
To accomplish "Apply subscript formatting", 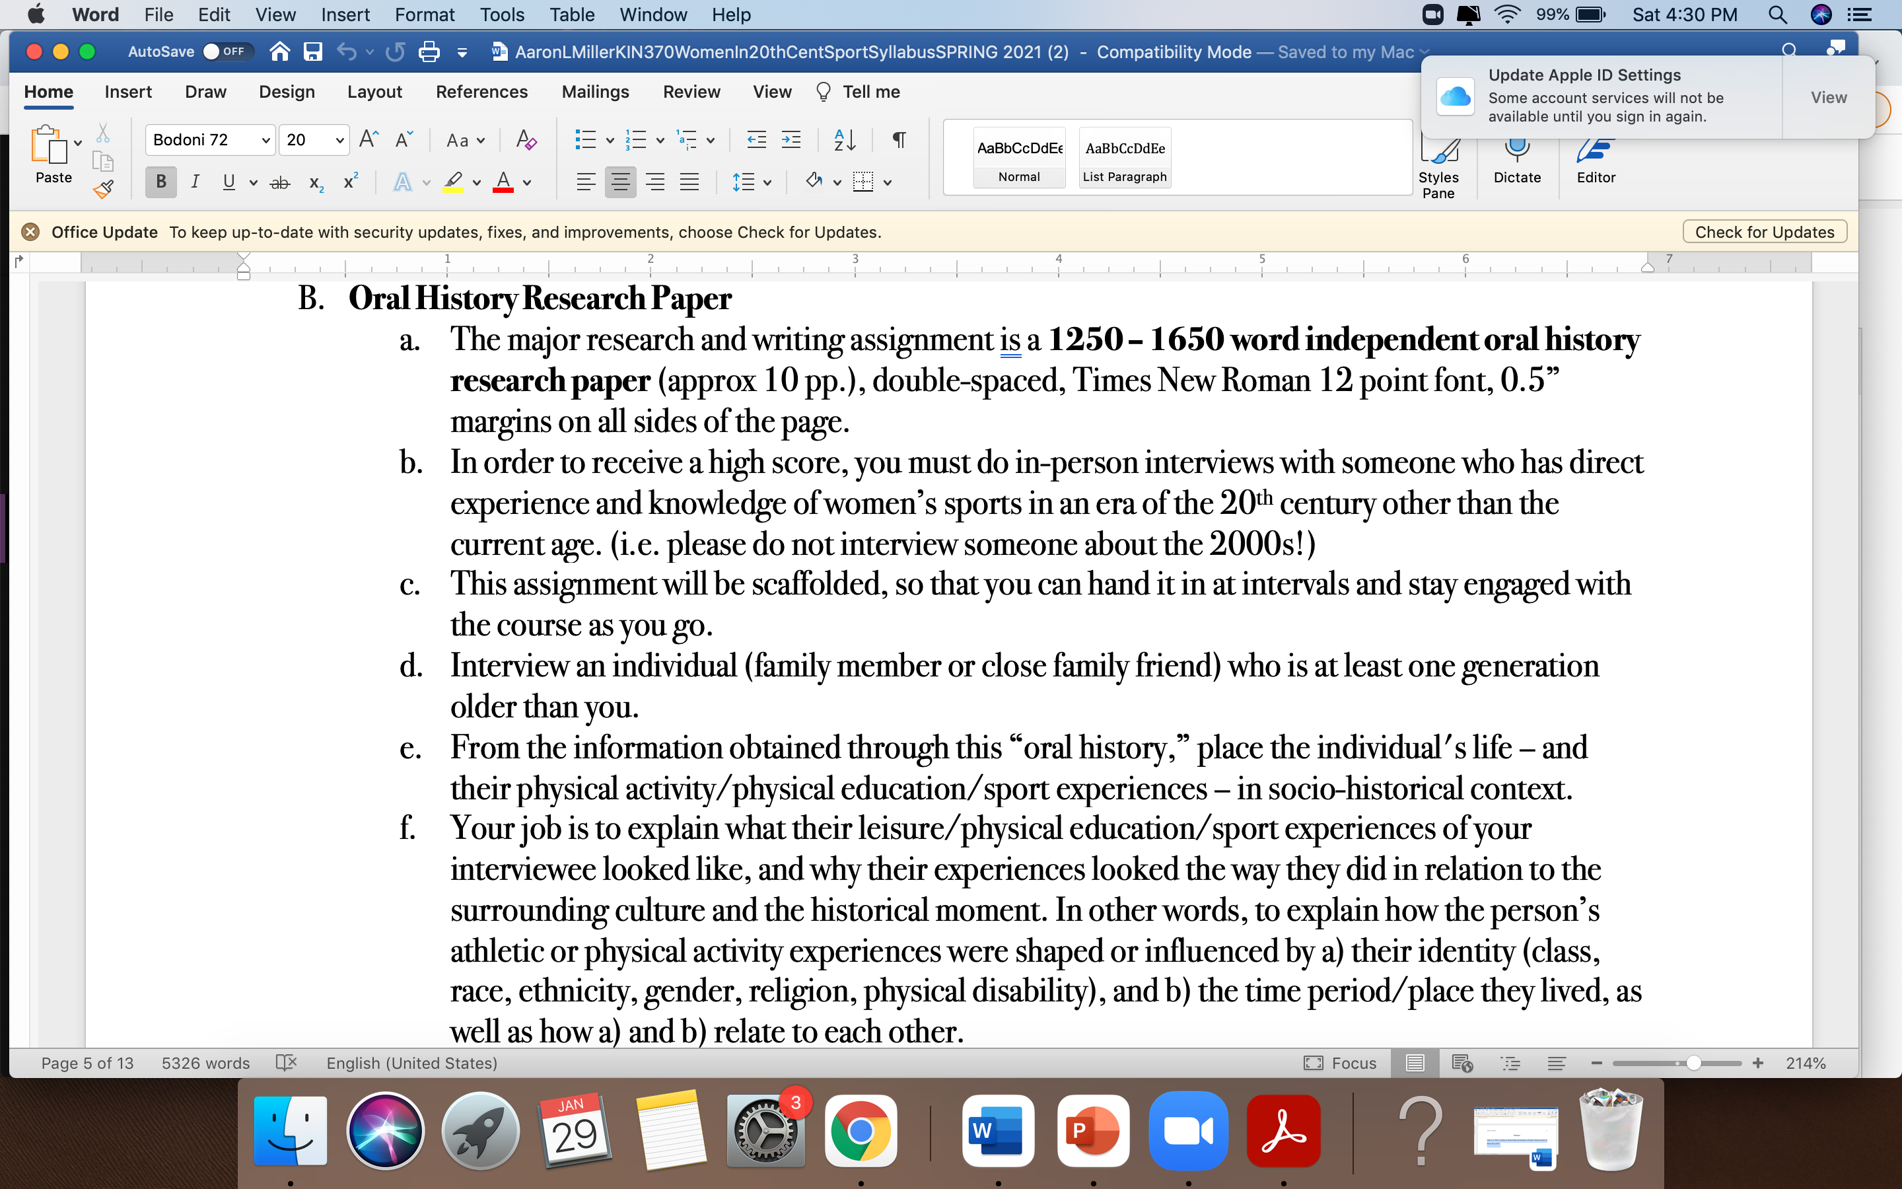I will [316, 182].
